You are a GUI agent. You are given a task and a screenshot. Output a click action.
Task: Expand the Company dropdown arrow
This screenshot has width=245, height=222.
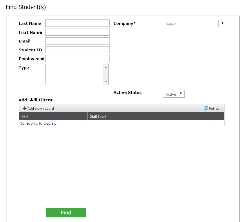coord(222,24)
